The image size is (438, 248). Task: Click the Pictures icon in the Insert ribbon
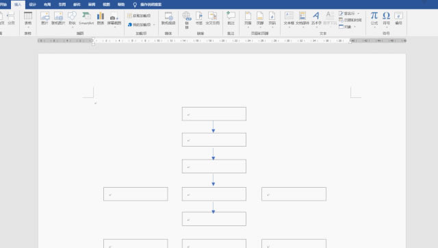44,18
